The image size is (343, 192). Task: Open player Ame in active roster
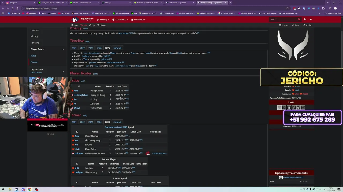click(76, 91)
